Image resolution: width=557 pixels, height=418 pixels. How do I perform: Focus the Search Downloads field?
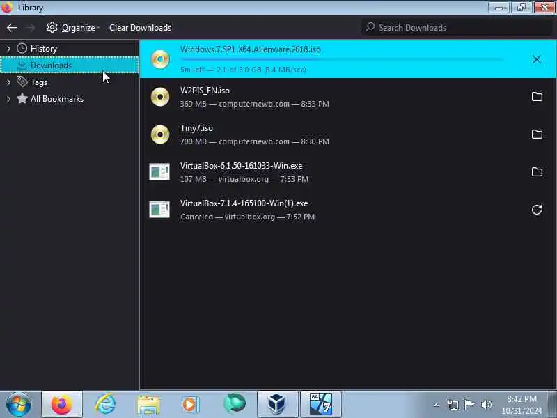[457, 27]
